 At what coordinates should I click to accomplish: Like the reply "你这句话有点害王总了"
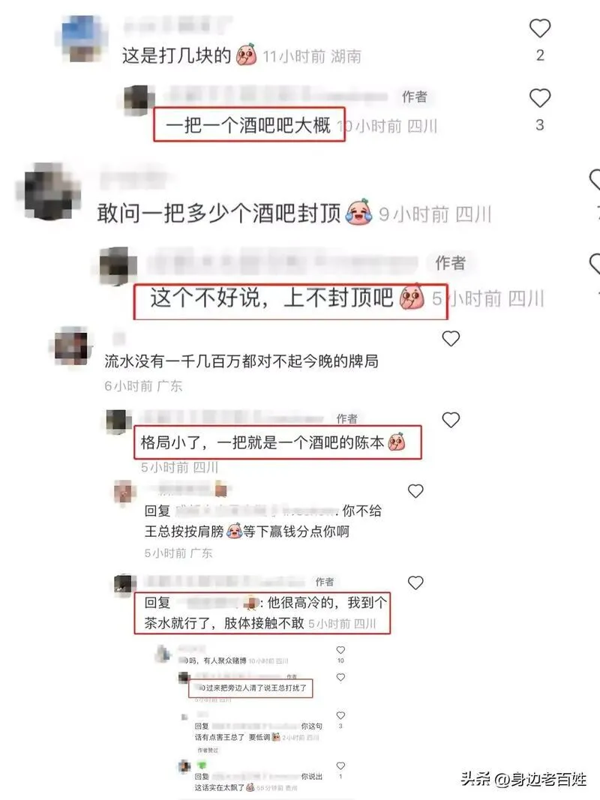[340, 715]
